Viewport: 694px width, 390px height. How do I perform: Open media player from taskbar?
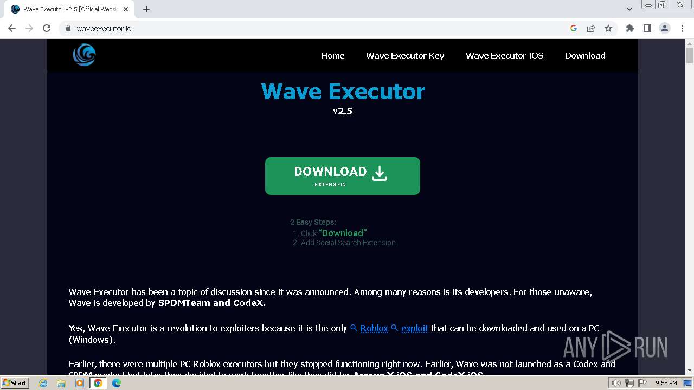click(80, 383)
